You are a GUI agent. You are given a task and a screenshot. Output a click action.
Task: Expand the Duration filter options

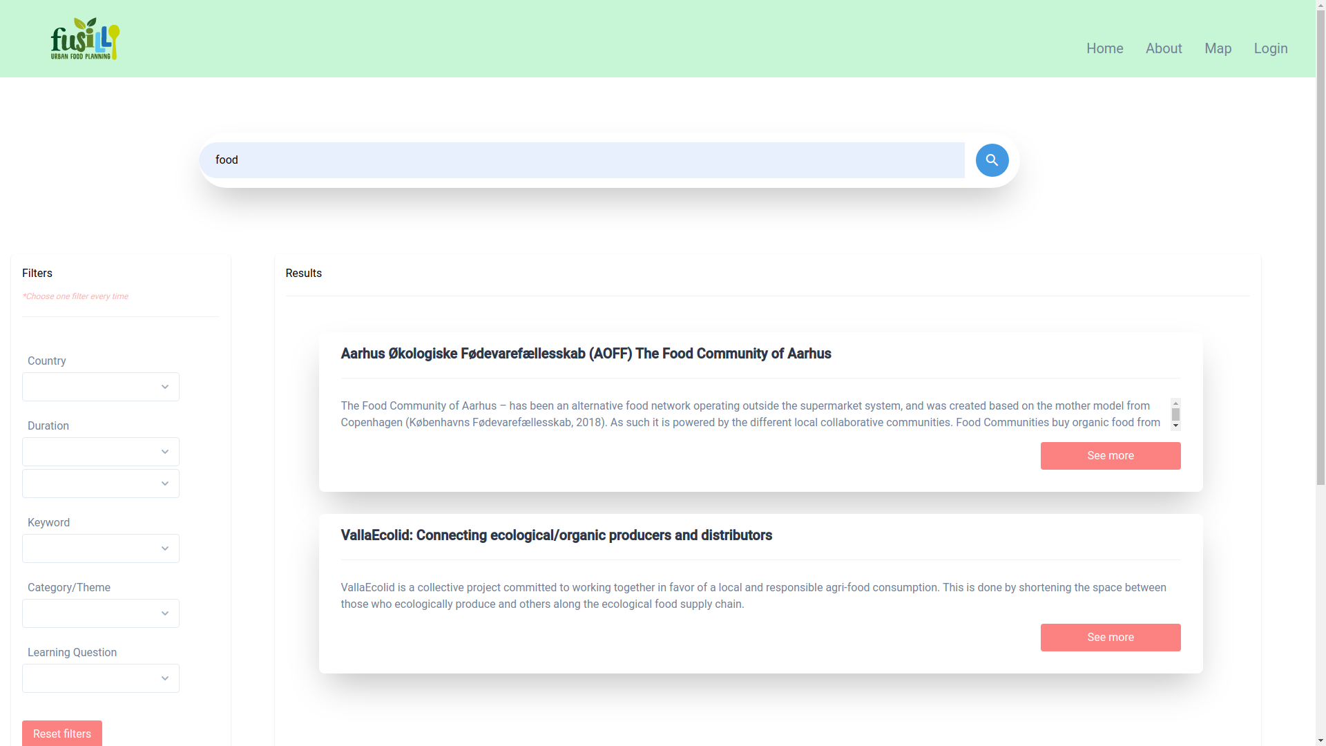click(x=165, y=452)
